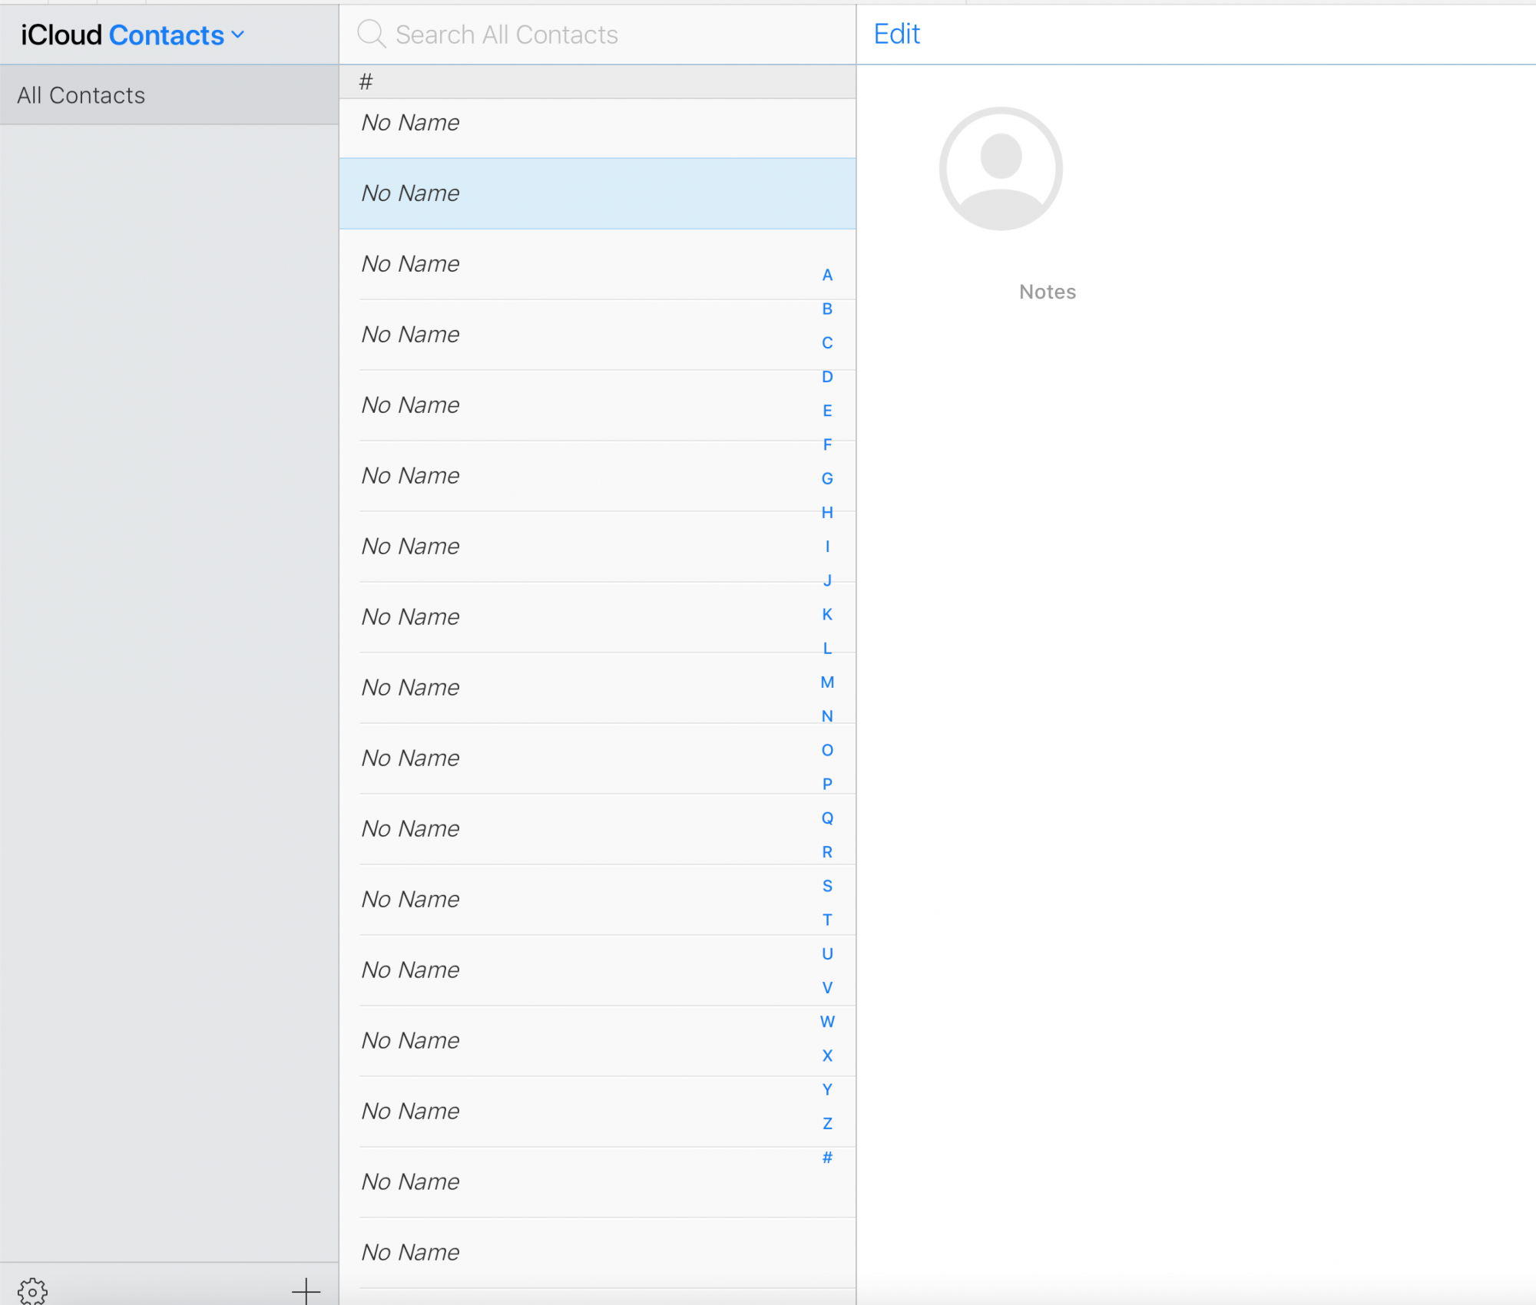Click the # section header in list
The image size is (1536, 1305).
(x=597, y=81)
